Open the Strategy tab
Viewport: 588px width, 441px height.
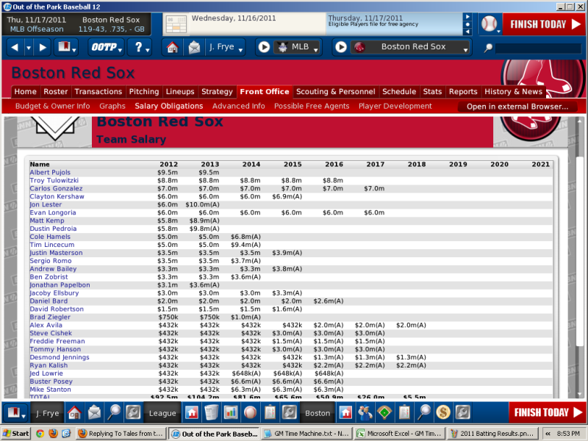217,91
